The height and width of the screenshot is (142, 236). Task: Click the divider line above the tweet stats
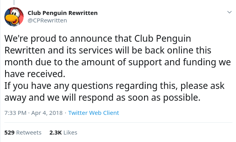click(x=118, y=122)
